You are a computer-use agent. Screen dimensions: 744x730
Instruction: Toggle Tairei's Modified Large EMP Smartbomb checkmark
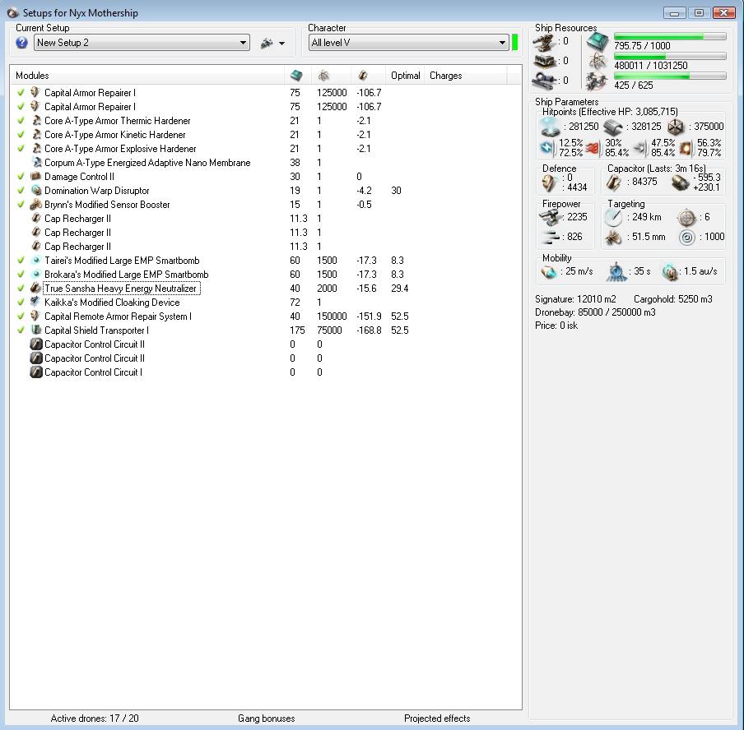21,261
